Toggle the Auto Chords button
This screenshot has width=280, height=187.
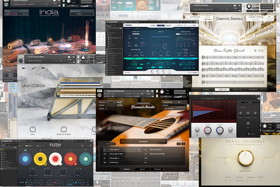tap(110, 144)
